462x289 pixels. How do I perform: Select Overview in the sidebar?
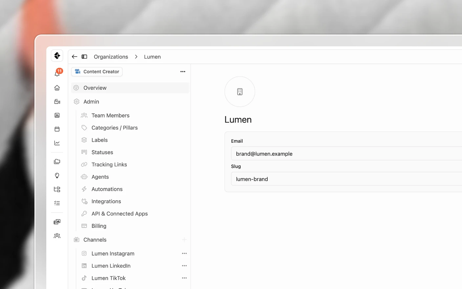[x=130, y=88]
